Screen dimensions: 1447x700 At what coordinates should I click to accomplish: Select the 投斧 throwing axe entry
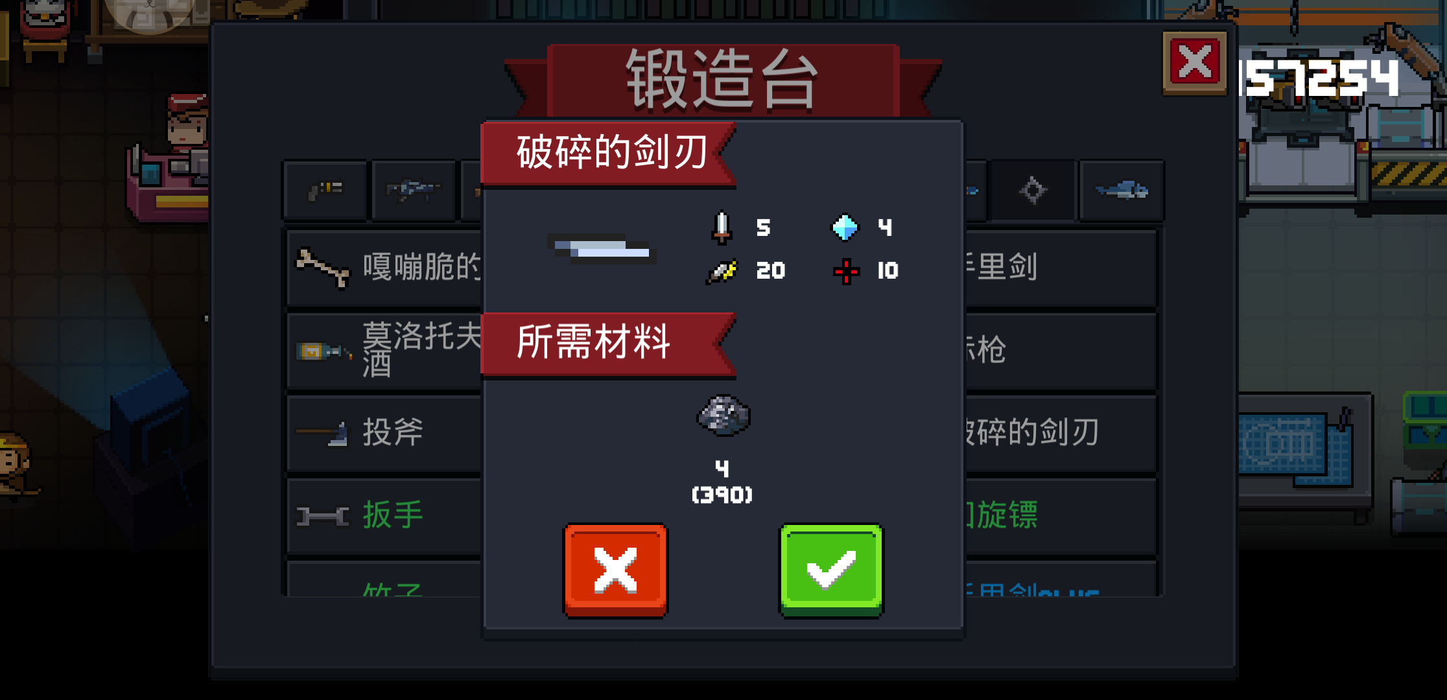coord(384,433)
